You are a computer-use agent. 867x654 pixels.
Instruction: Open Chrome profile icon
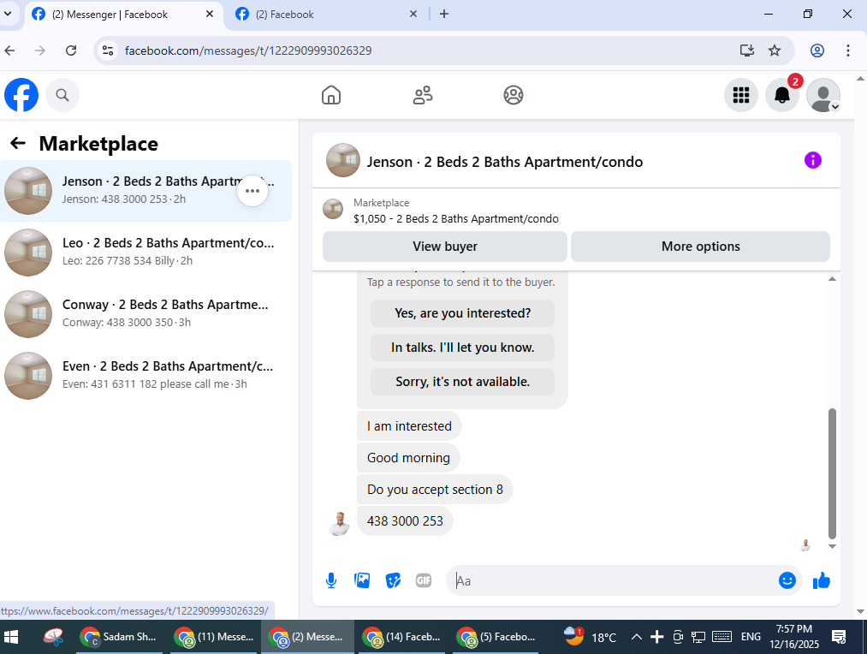click(x=817, y=51)
